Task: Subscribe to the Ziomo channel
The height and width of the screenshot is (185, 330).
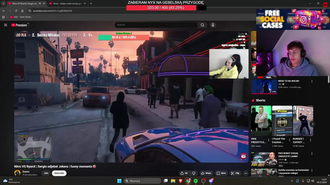Action: pyautogui.click(x=59, y=173)
